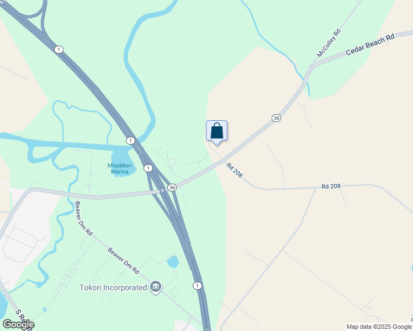Click the small blue pond near Route 1
The image size is (413, 331).
[x=173, y=262]
